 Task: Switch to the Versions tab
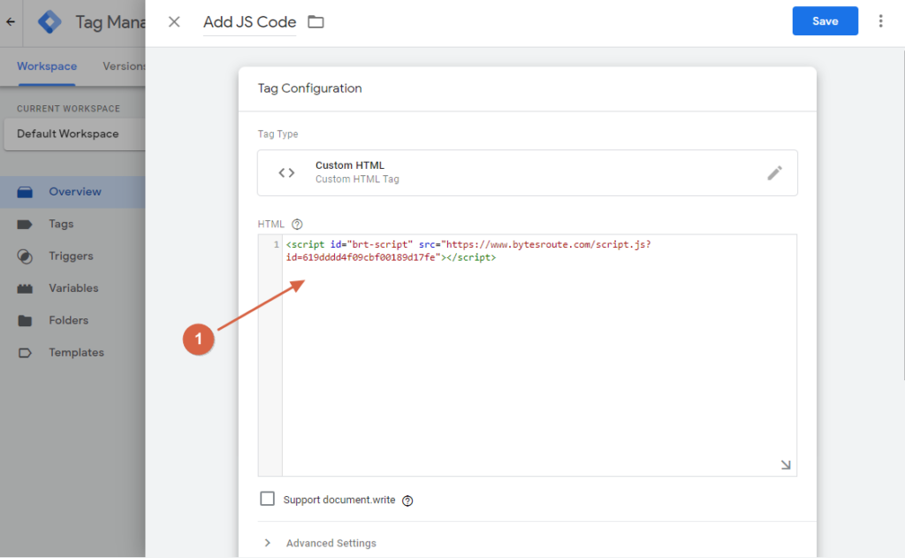point(124,65)
